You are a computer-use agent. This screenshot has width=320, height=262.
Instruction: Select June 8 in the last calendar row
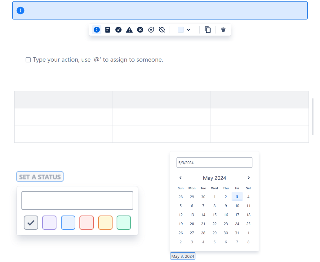click(248, 242)
